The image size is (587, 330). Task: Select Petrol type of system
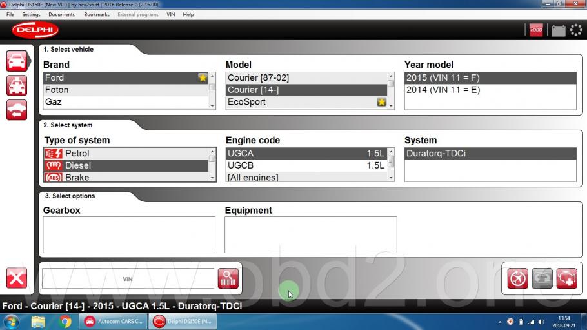[x=126, y=153]
